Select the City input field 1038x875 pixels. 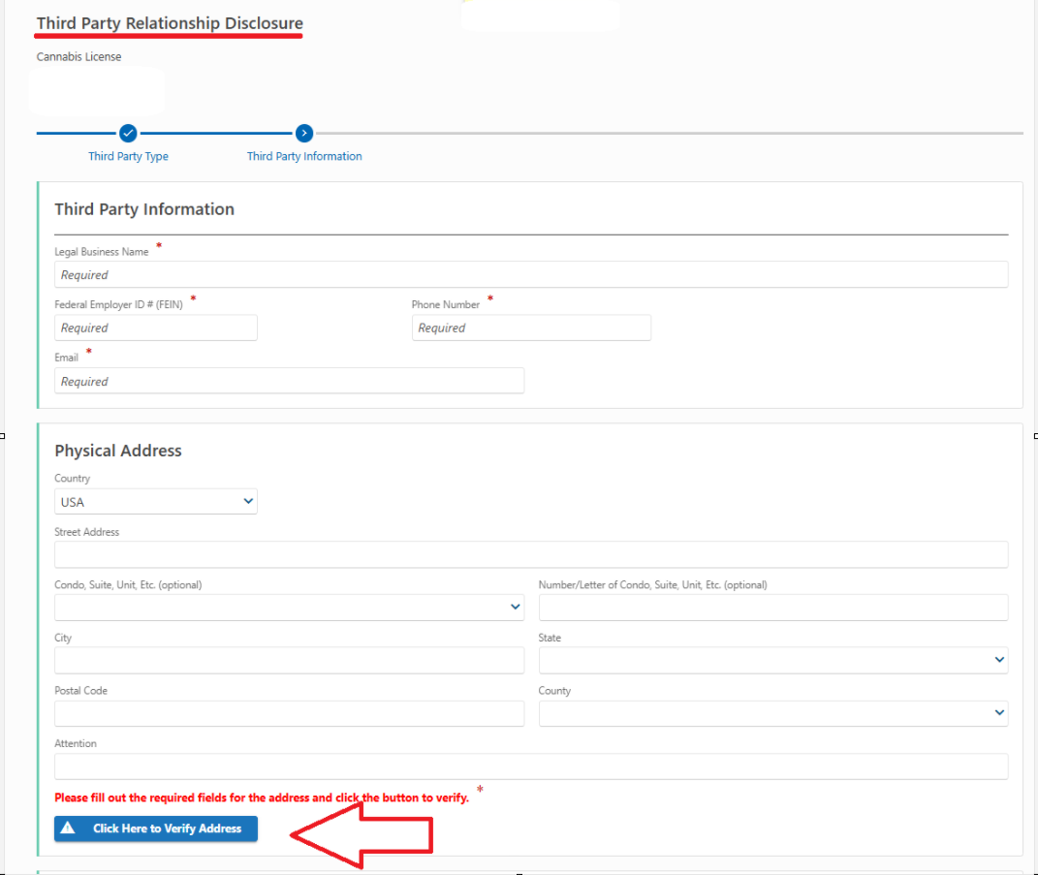click(x=289, y=660)
